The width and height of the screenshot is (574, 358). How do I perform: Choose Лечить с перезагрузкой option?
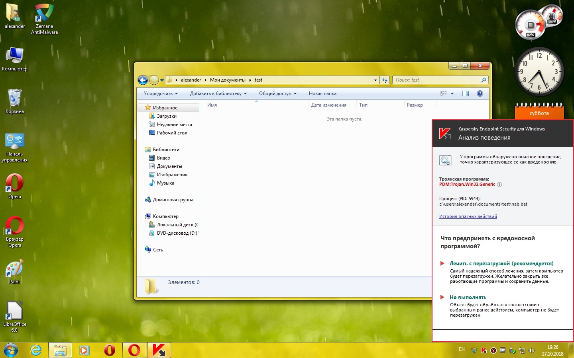click(501, 263)
